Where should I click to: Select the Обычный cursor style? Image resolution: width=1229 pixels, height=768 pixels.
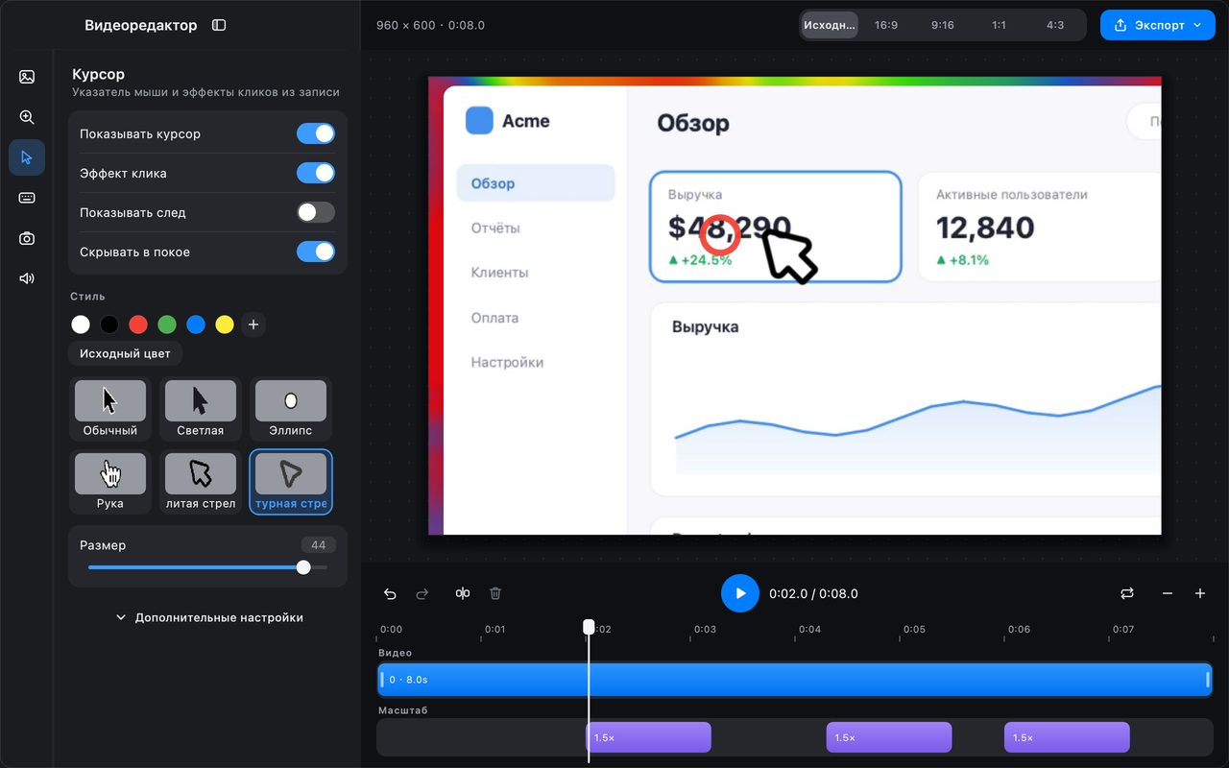110,409
